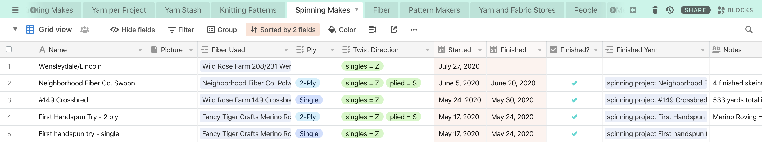Image resolution: width=762 pixels, height=144 pixels.
Task: Open the Sorted by 2 fields button
Action: coord(283,30)
